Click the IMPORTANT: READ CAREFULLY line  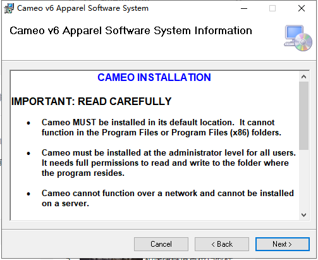pos(91,101)
